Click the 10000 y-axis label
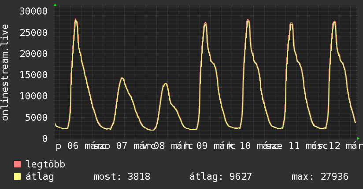This screenshot has width=363, height=189. [x=33, y=96]
